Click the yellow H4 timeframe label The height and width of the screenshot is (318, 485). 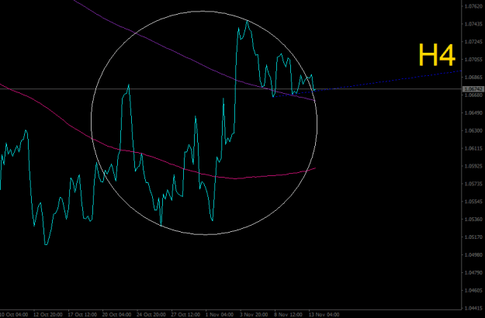pos(437,55)
